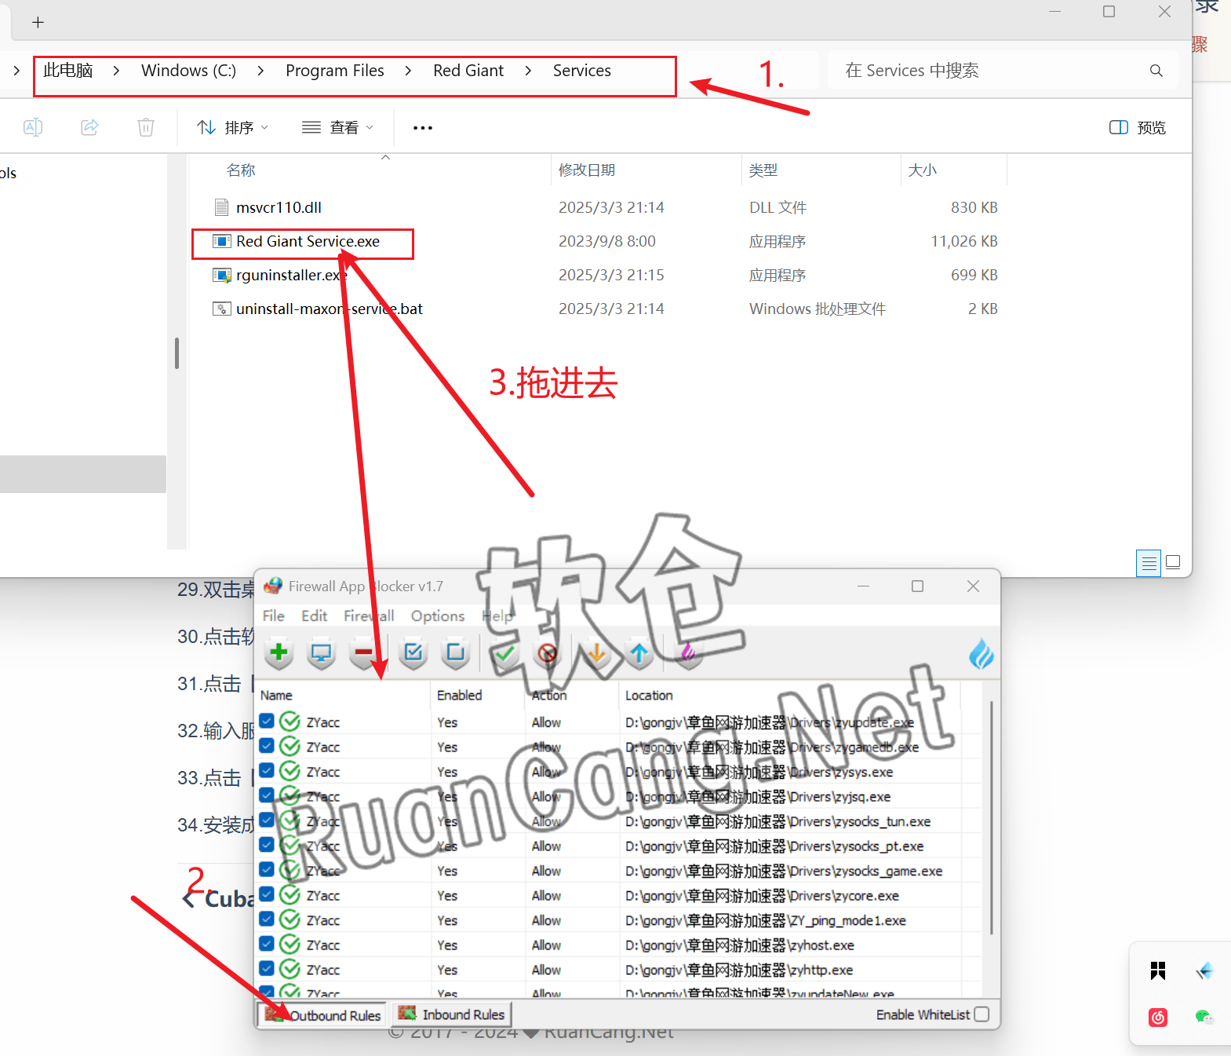Toggle the checkbox for the ZY_ping_mode1.exe rule

click(267, 919)
